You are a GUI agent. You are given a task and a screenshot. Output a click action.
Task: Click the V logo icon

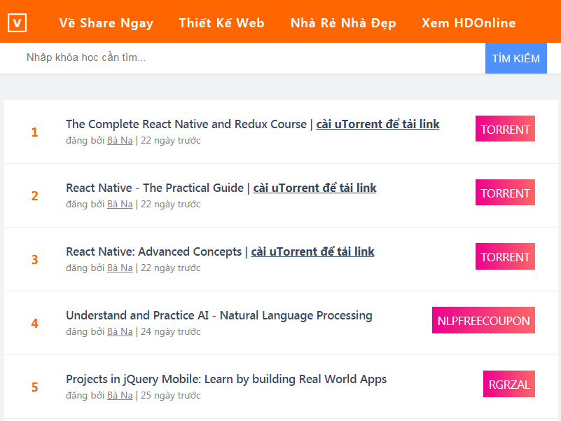point(17,22)
